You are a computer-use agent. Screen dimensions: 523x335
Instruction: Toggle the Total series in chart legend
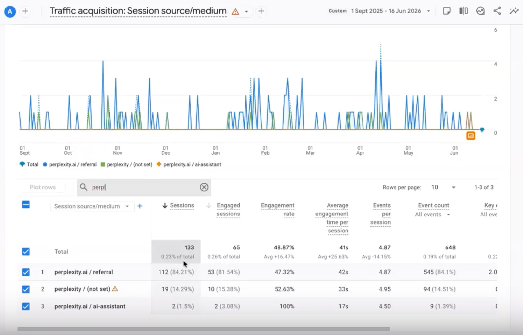pos(29,164)
